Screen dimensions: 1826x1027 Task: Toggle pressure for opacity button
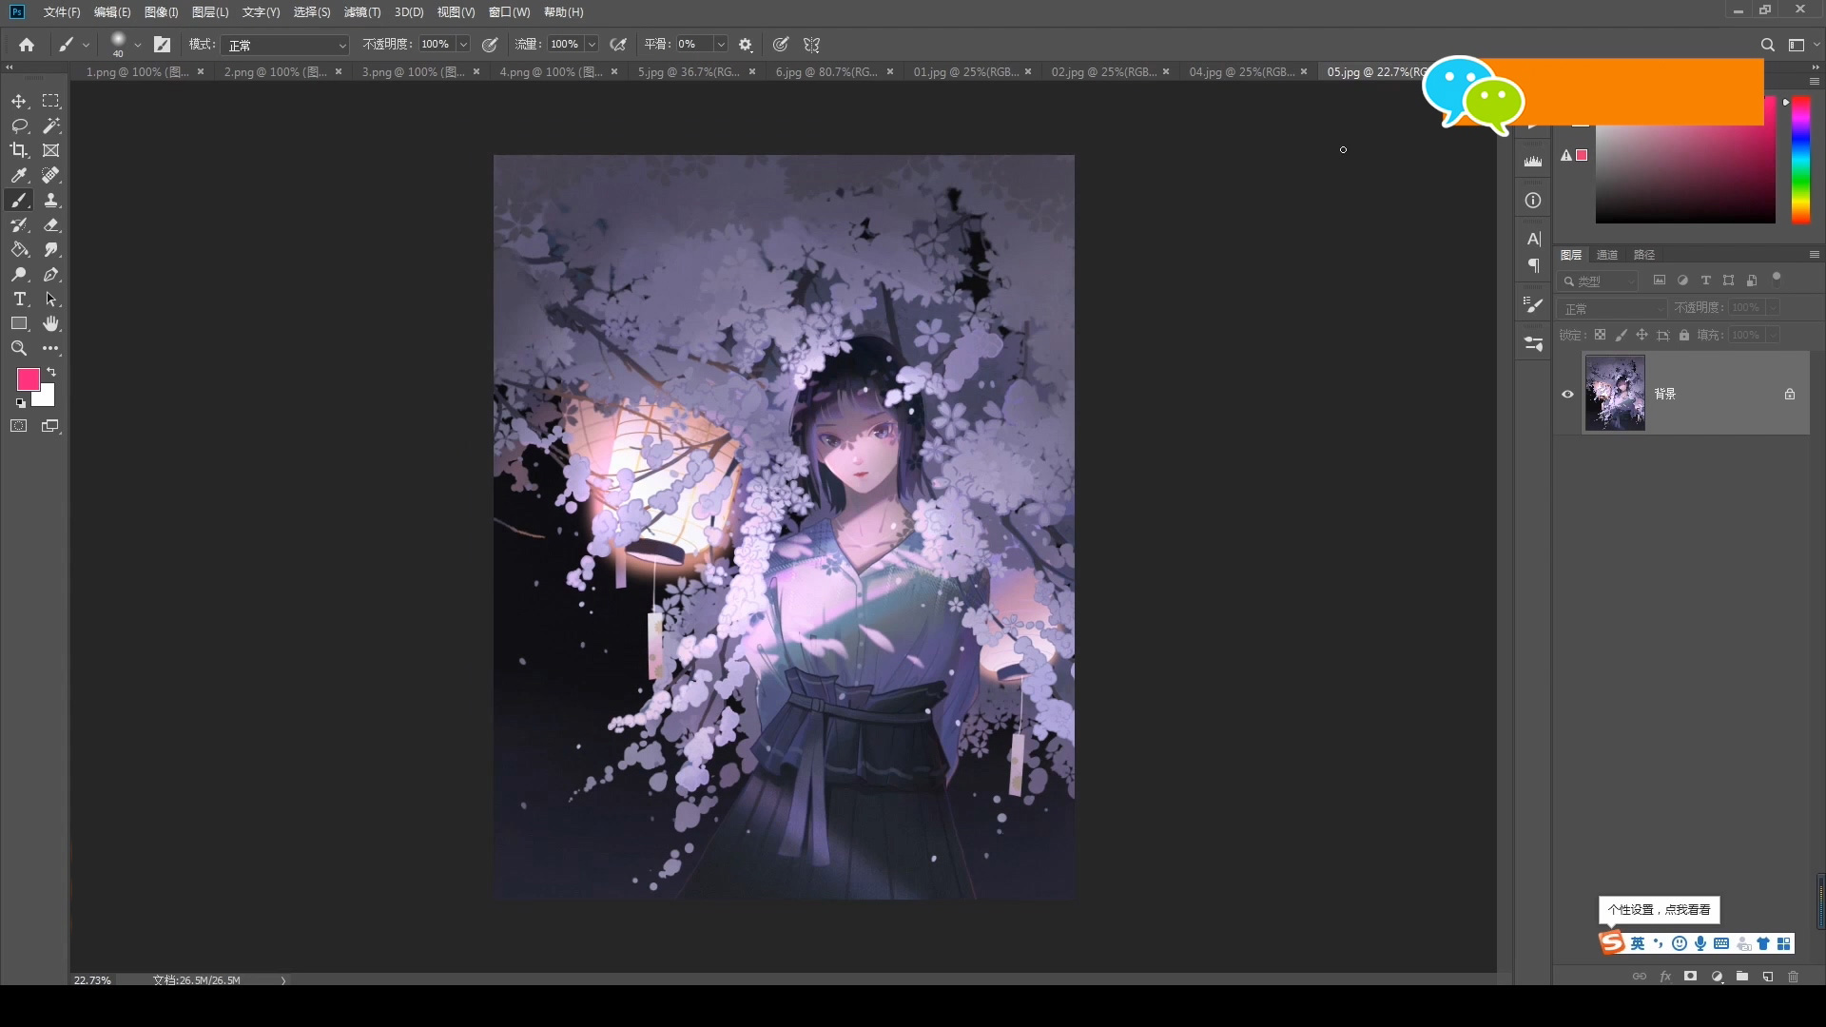pos(490,45)
